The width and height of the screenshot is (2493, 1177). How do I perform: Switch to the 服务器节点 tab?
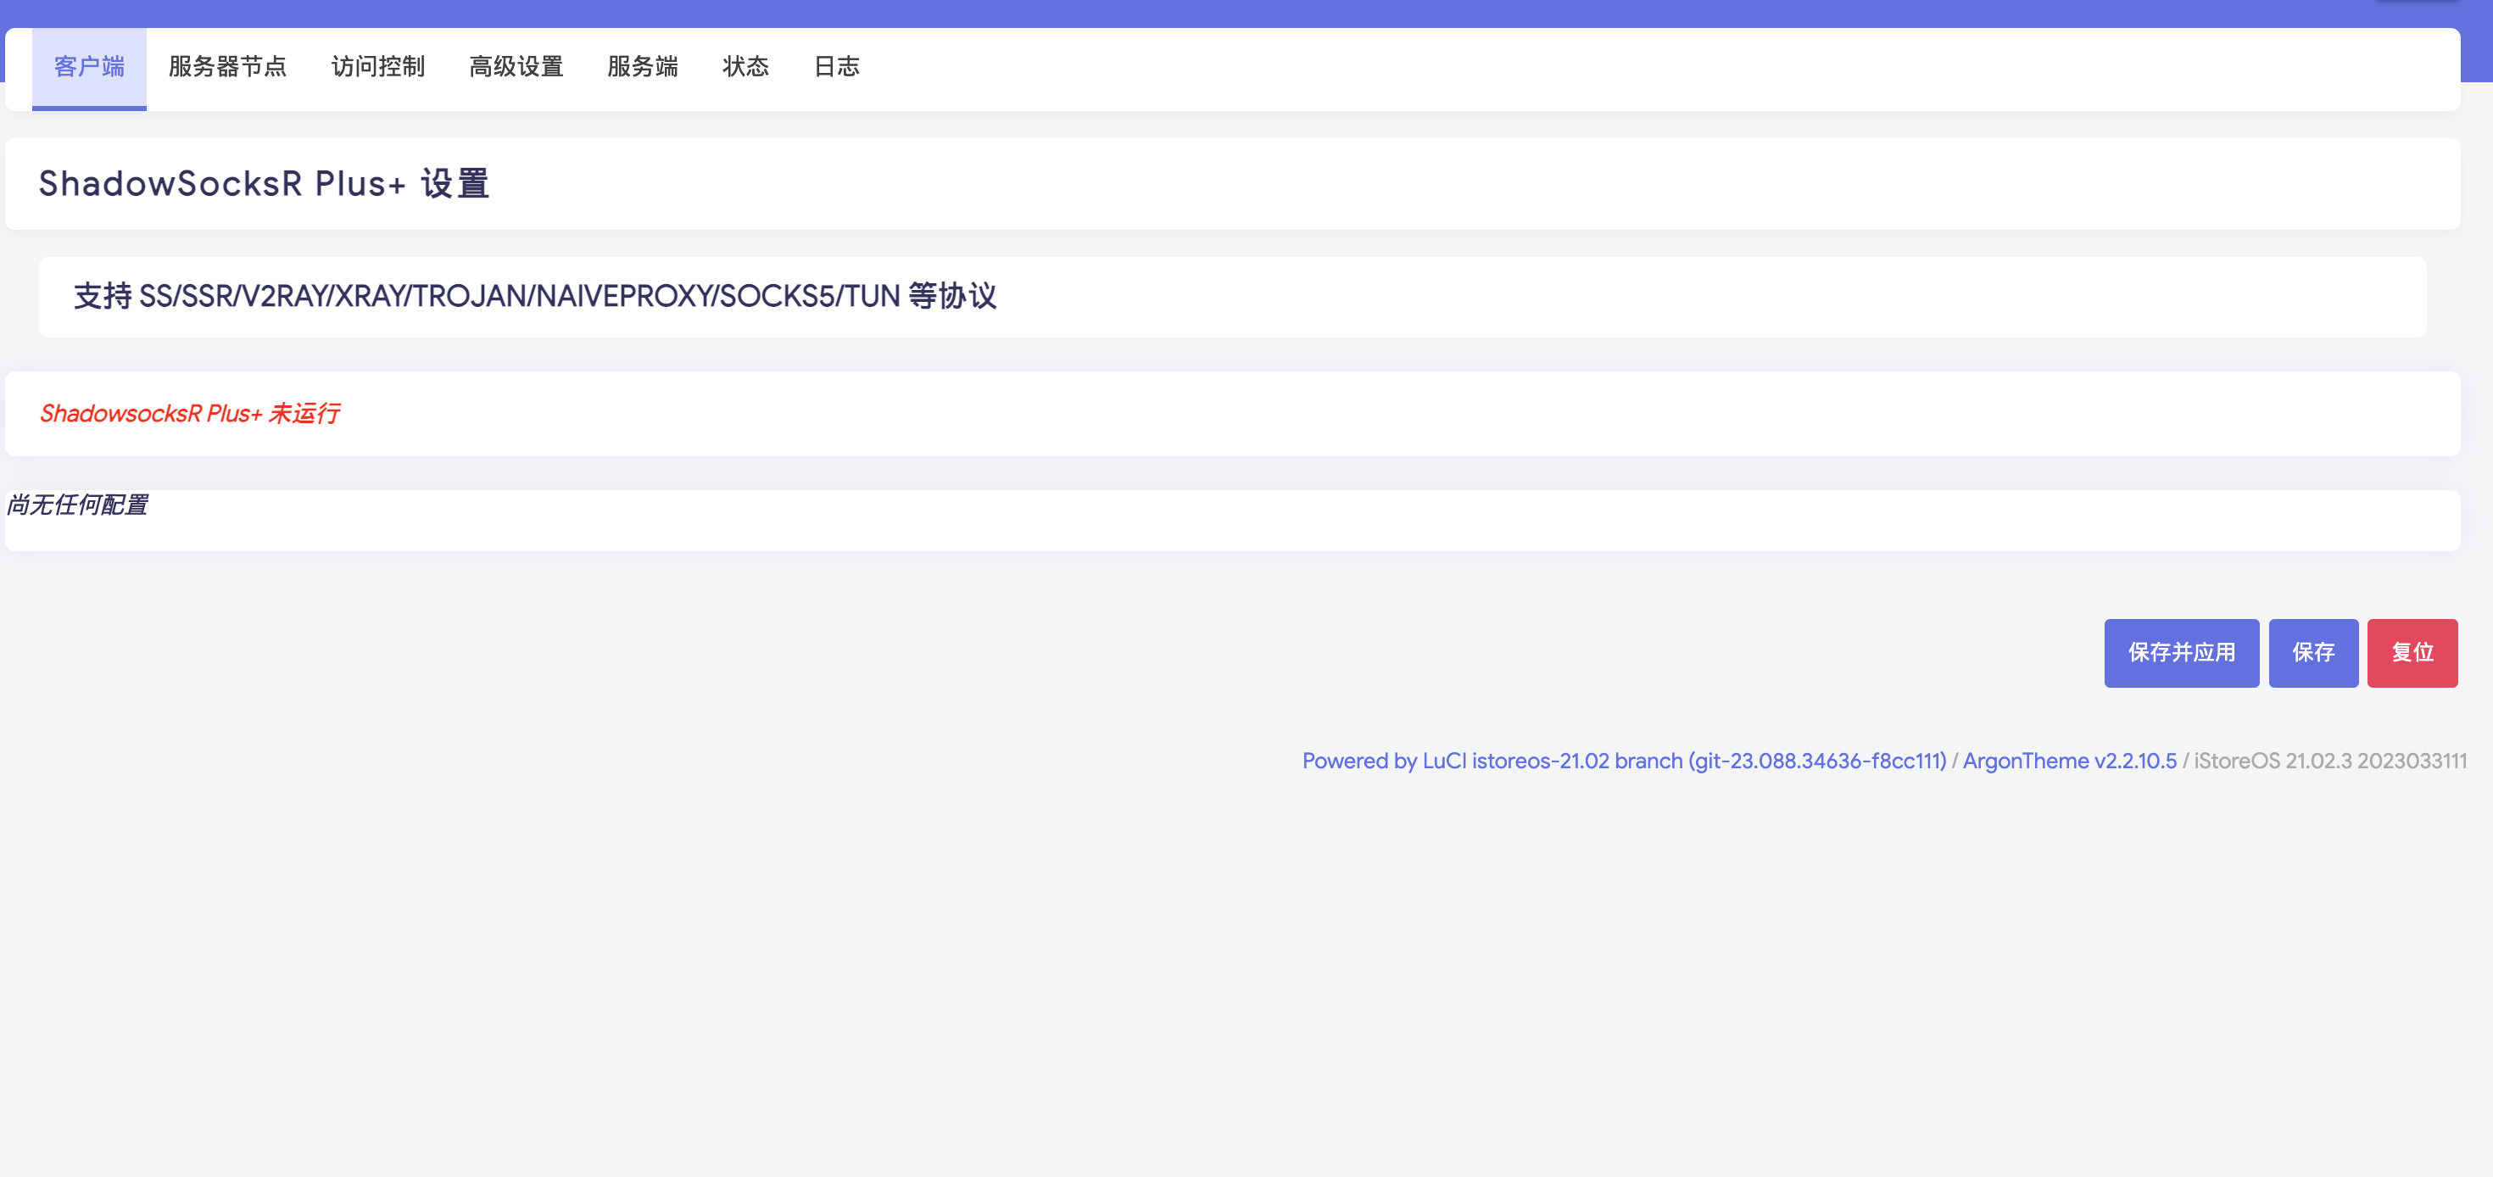(227, 67)
